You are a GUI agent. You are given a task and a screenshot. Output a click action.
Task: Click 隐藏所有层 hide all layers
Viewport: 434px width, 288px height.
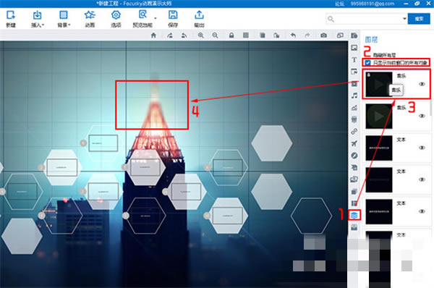point(384,55)
